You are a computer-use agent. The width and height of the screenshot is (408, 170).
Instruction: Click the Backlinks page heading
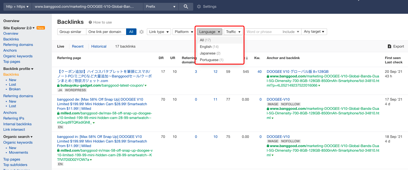coord(71,22)
